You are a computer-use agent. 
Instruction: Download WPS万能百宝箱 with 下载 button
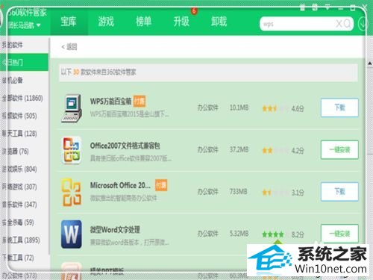[x=339, y=108]
